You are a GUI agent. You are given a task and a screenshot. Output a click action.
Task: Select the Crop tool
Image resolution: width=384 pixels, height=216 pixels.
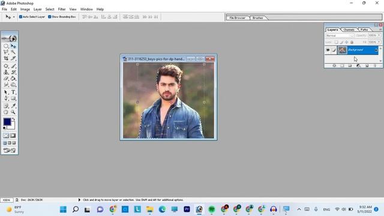pyautogui.click(x=6, y=58)
